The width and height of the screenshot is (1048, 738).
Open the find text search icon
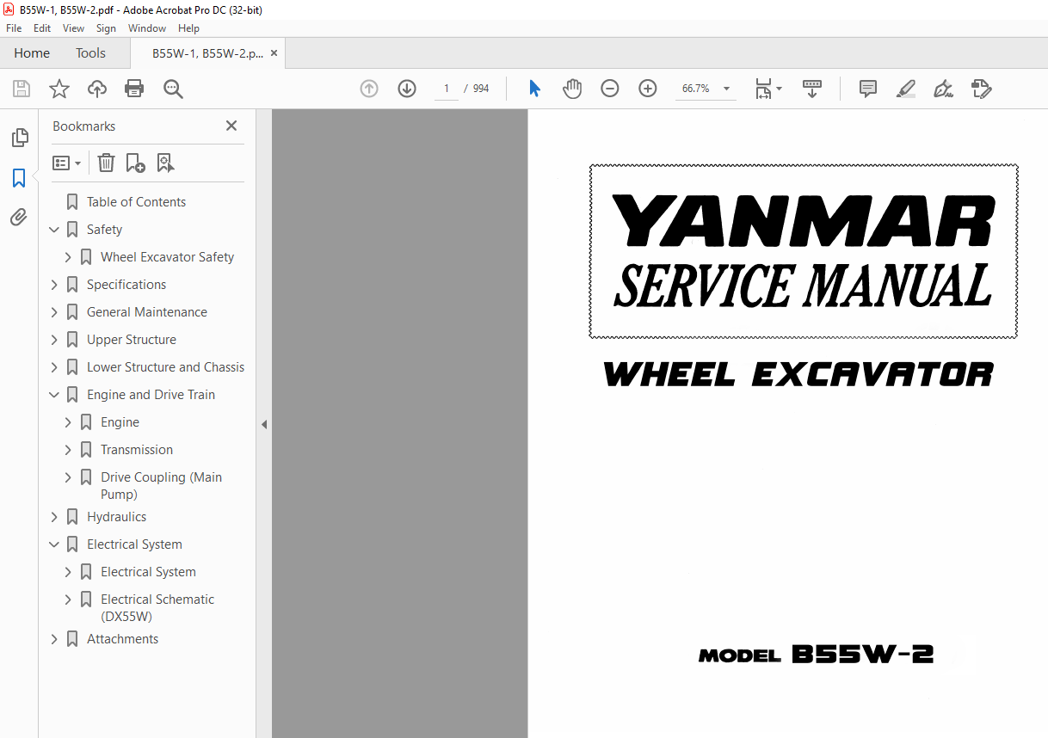(x=173, y=89)
